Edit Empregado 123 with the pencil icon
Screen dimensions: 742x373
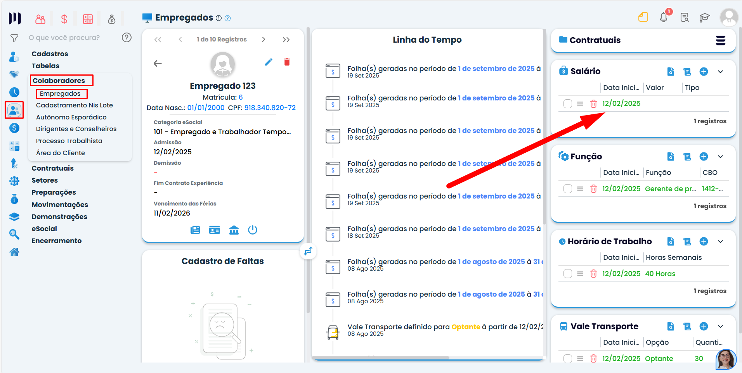[x=269, y=62]
